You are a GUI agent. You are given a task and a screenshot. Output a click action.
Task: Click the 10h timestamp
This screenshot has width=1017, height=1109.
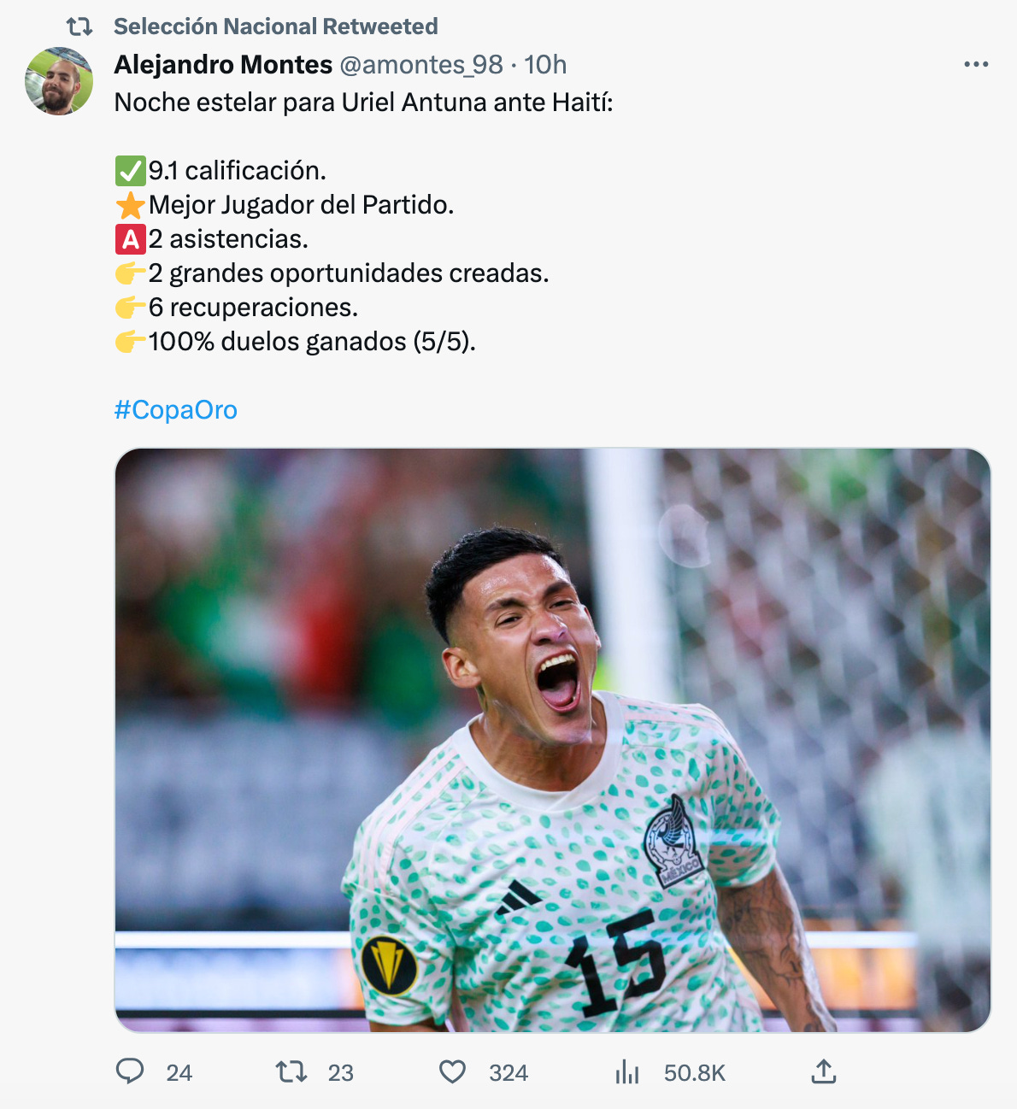pyautogui.click(x=545, y=65)
